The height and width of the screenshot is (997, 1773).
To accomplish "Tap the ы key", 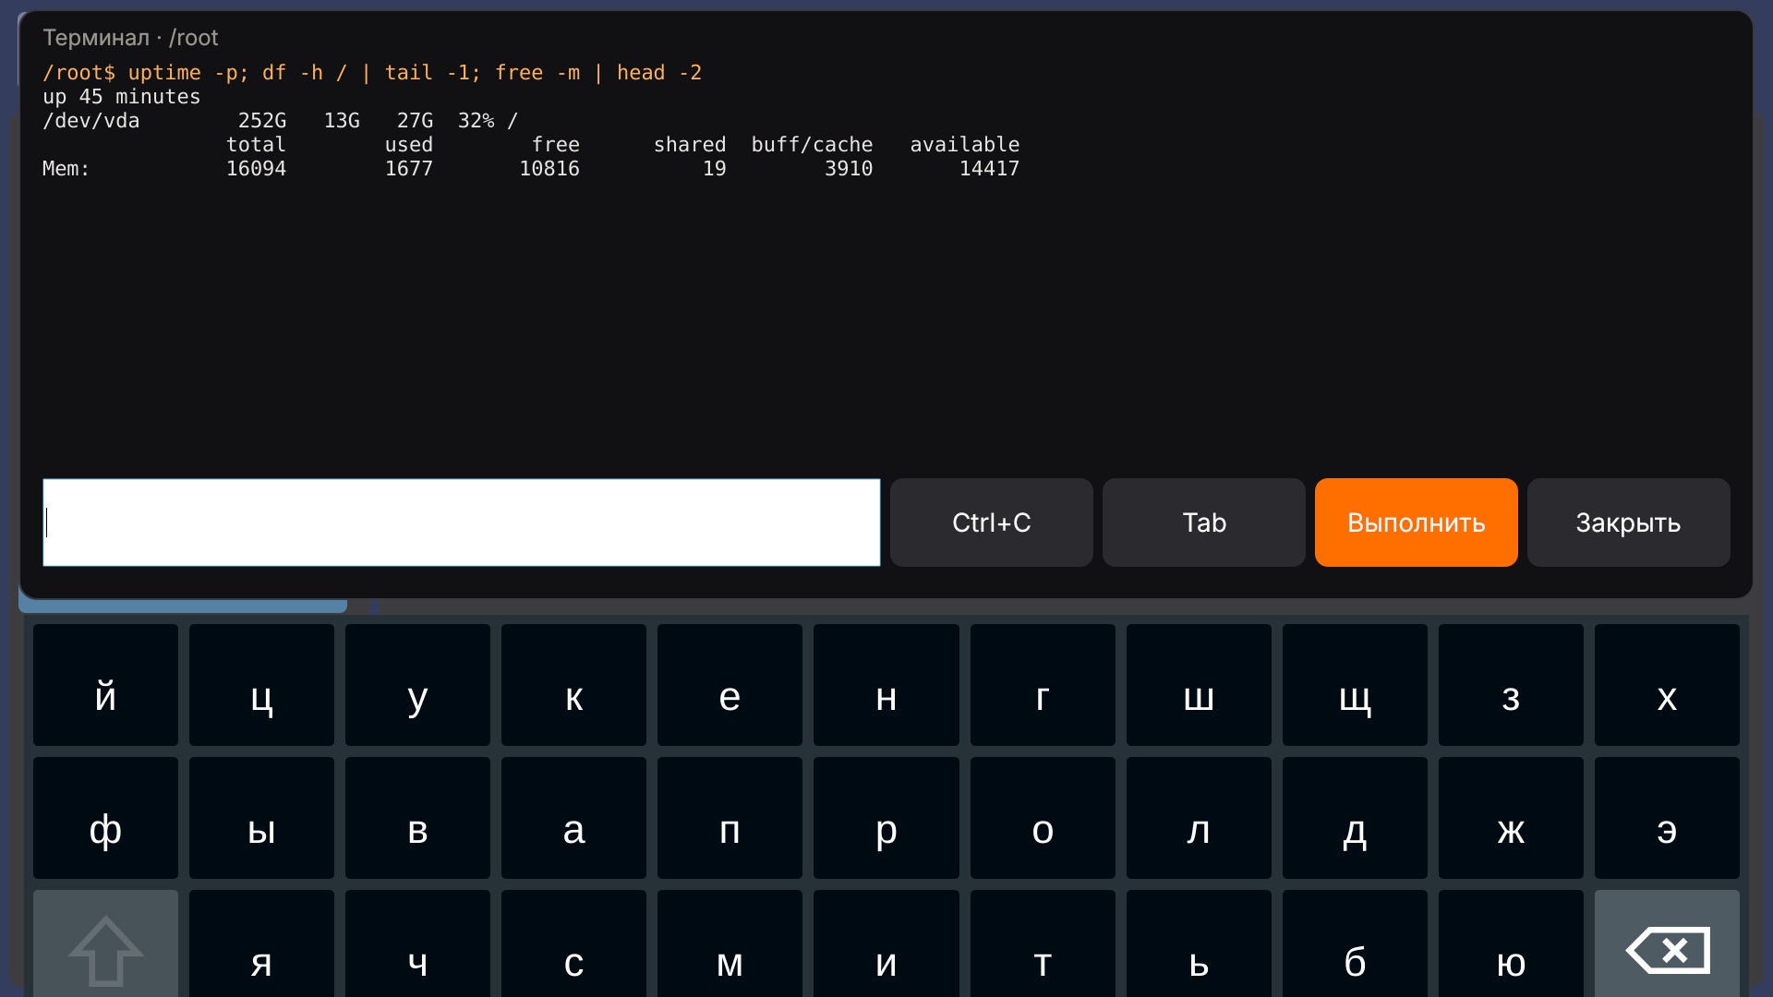I will 261,818.
